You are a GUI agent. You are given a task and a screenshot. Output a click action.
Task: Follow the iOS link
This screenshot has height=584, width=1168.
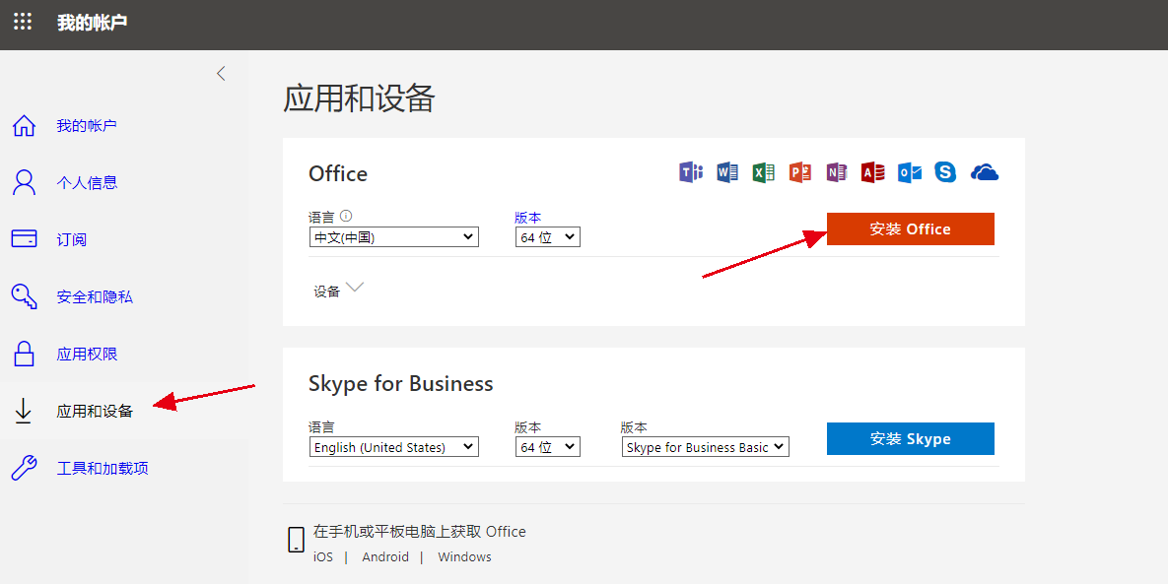(323, 556)
